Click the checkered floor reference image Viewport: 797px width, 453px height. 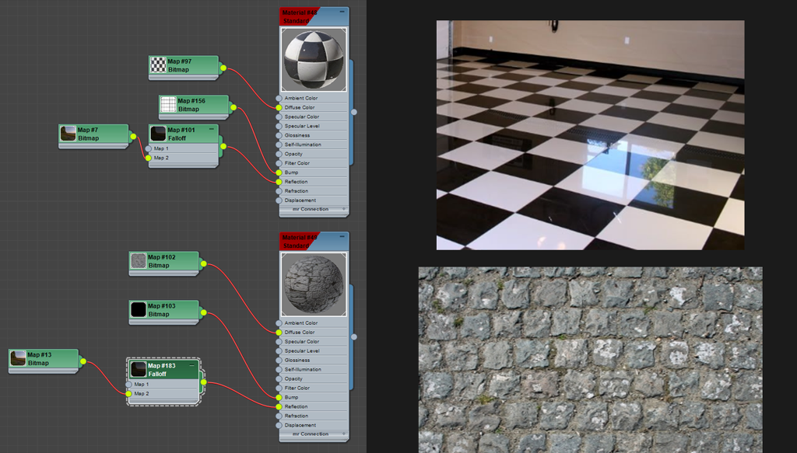pos(589,134)
